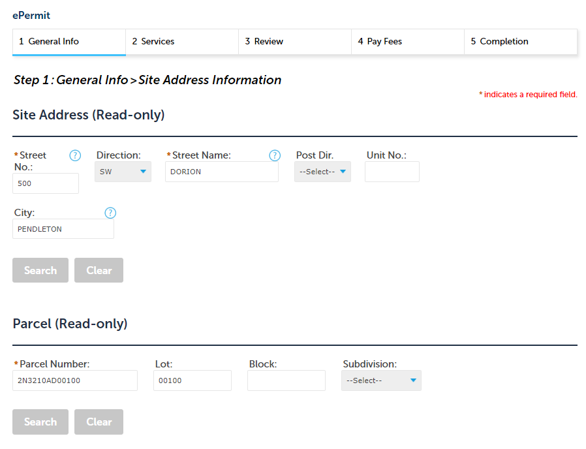Image resolution: width=586 pixels, height=449 pixels.
Task: Select the City field showing PENDLETON
Action: pos(63,229)
